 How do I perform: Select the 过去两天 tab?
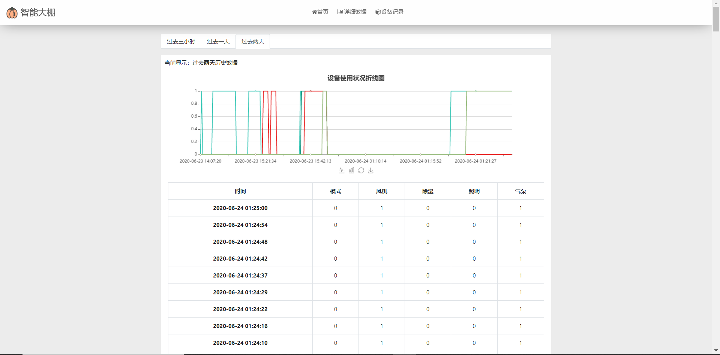253,42
